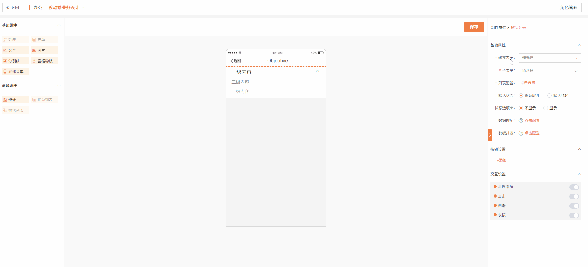Choose the 宫格导航 grid navigation component
588x267 pixels.
point(44,61)
